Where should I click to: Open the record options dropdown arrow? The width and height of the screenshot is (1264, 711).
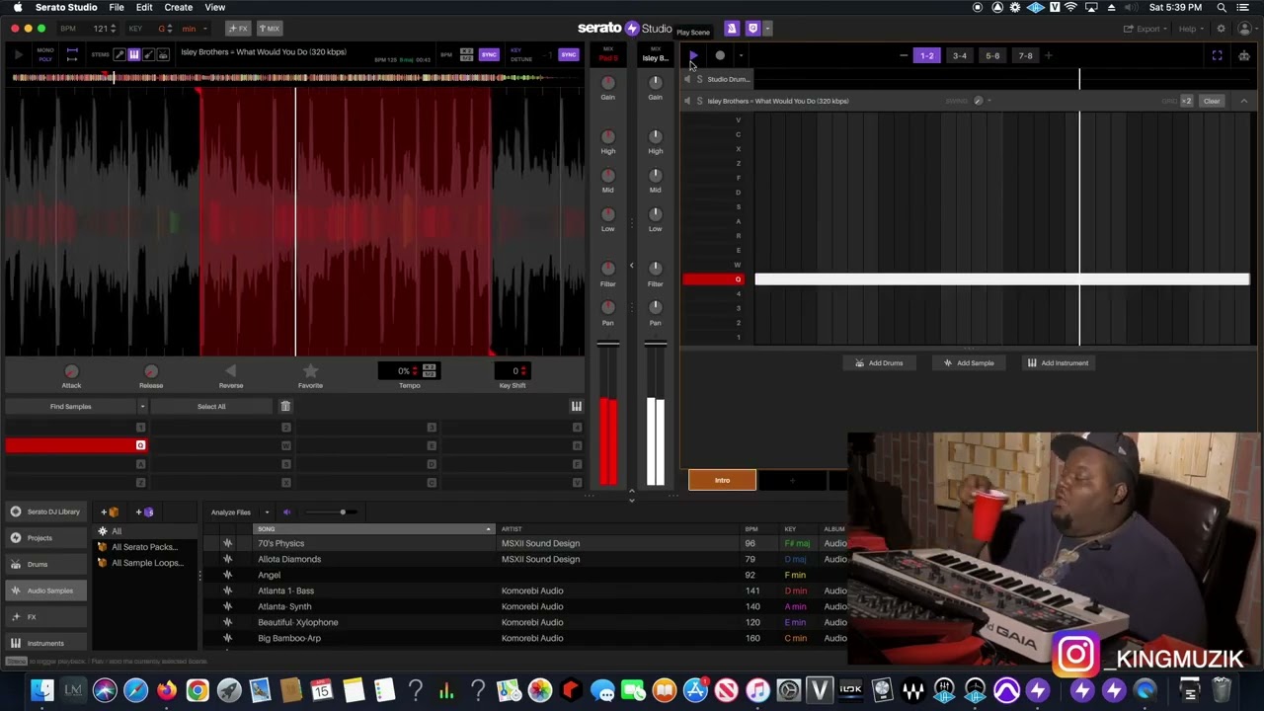(x=741, y=55)
